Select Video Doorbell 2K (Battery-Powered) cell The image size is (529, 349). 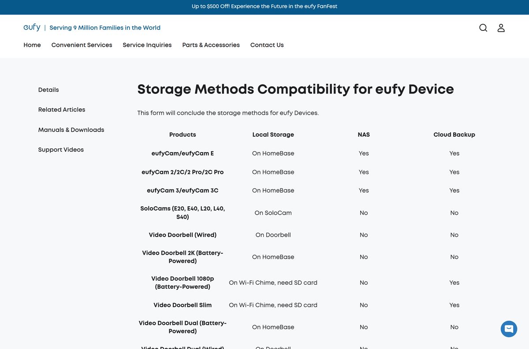pyautogui.click(x=183, y=257)
